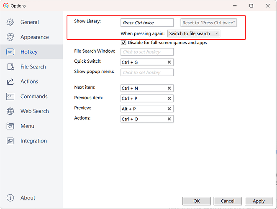Focus the Show popup menu hotkey field
277x209 pixels.
(147, 72)
